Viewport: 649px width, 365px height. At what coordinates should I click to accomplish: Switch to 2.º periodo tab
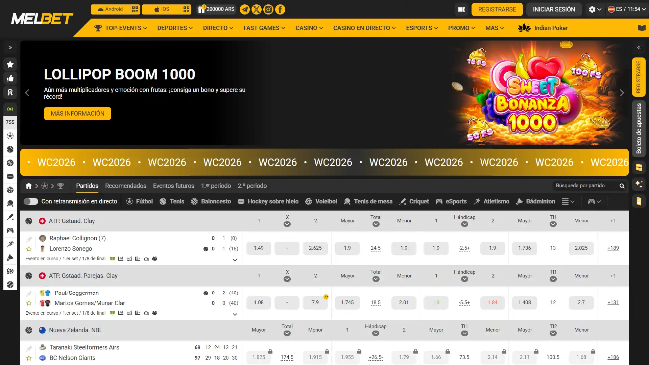252,186
